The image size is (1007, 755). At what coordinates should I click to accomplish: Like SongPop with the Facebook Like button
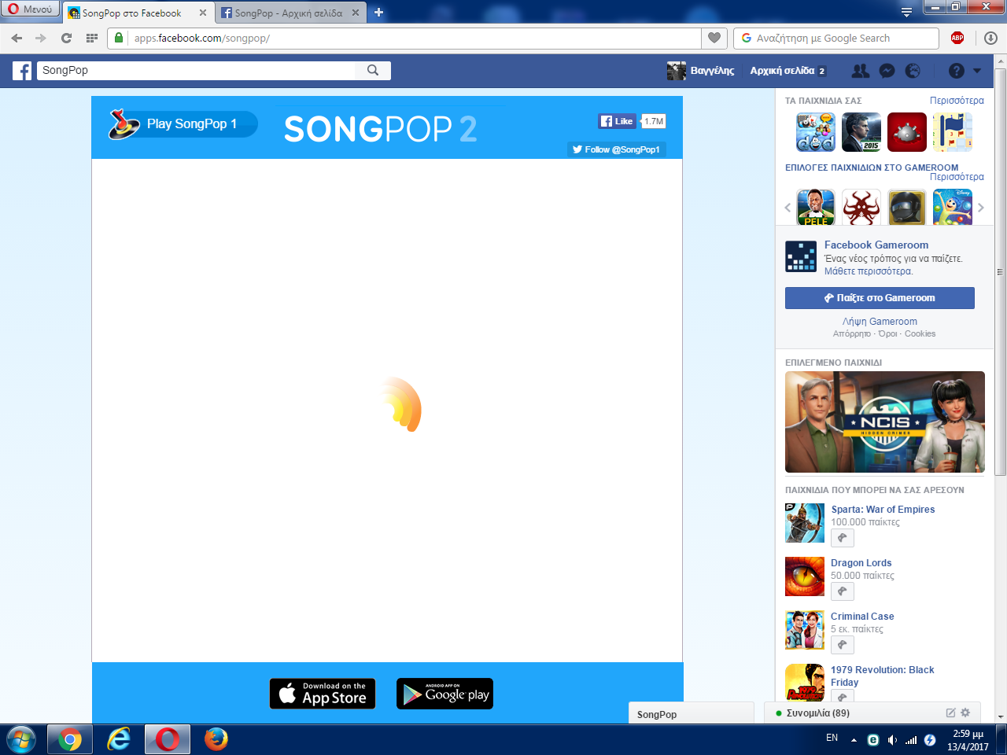coord(618,121)
